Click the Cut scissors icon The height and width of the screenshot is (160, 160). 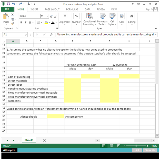(12, 16)
